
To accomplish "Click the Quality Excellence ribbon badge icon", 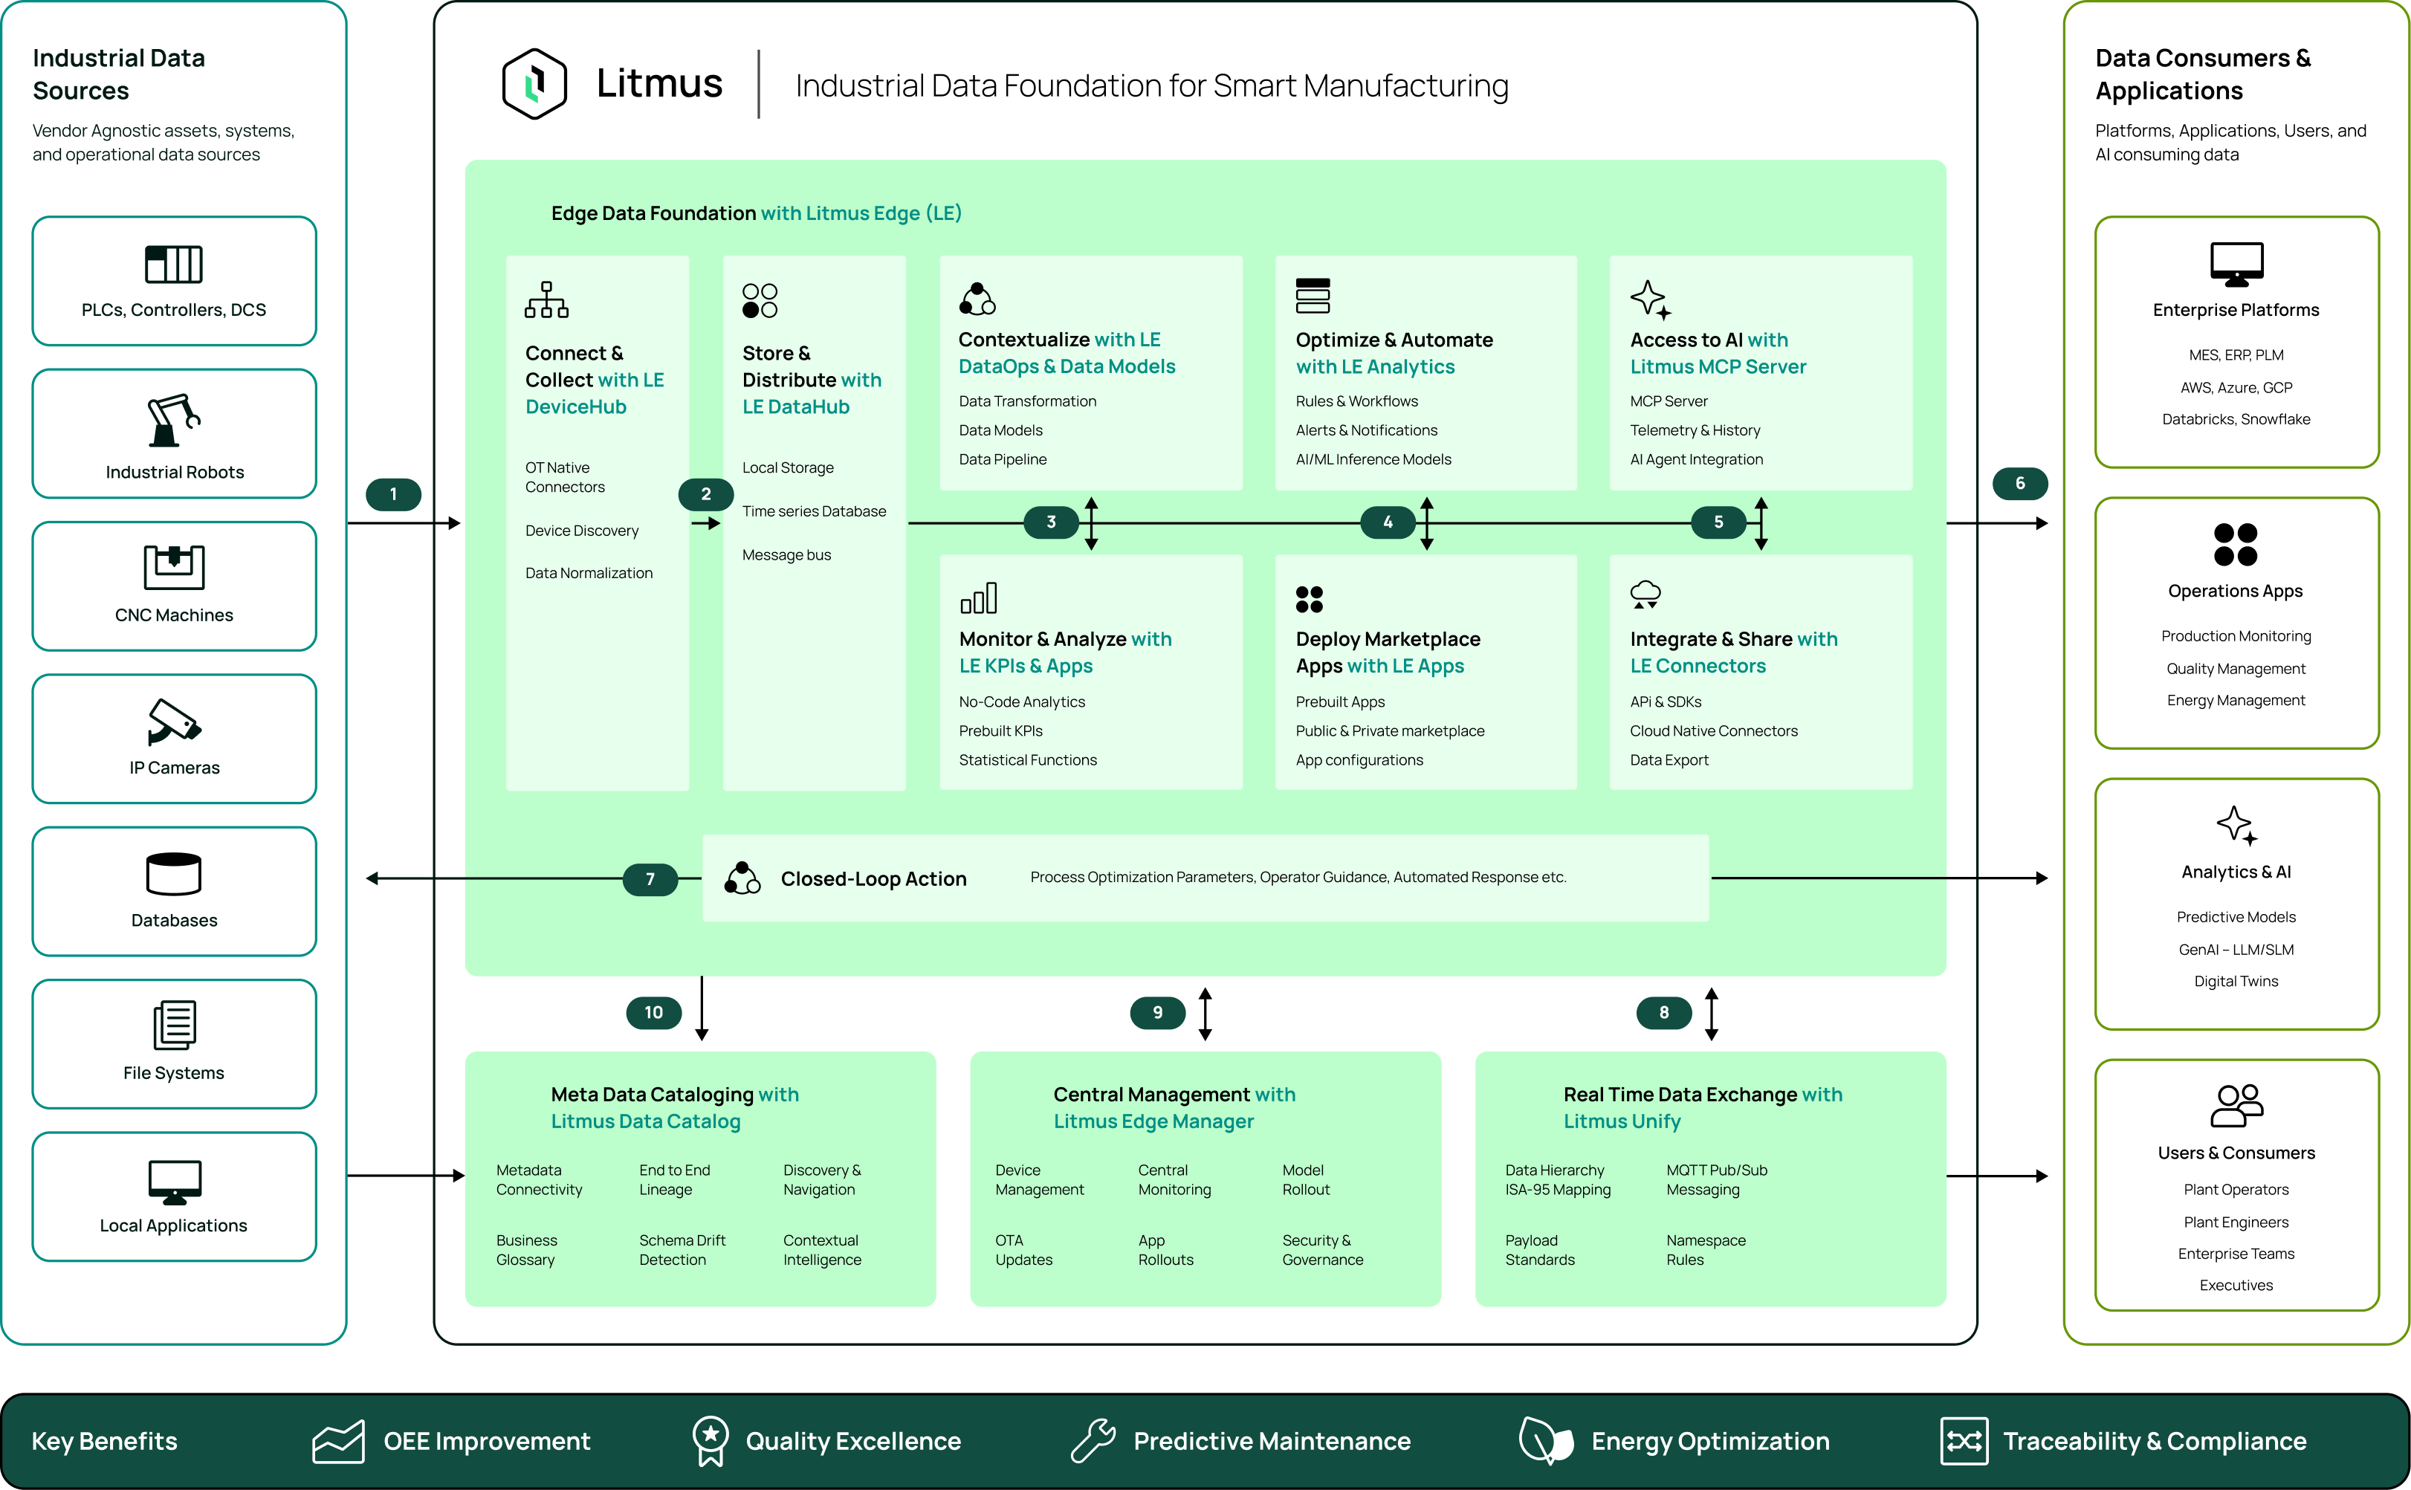I will coord(711,1442).
